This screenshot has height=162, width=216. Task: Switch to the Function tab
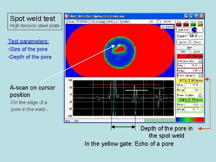pyautogui.click(x=124, y=22)
